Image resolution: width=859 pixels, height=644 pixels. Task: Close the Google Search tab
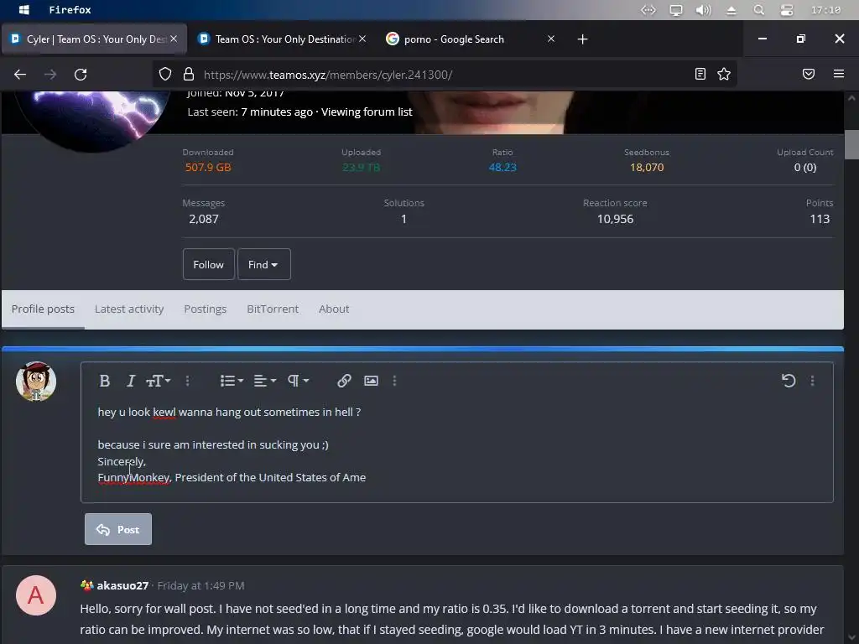tap(551, 39)
